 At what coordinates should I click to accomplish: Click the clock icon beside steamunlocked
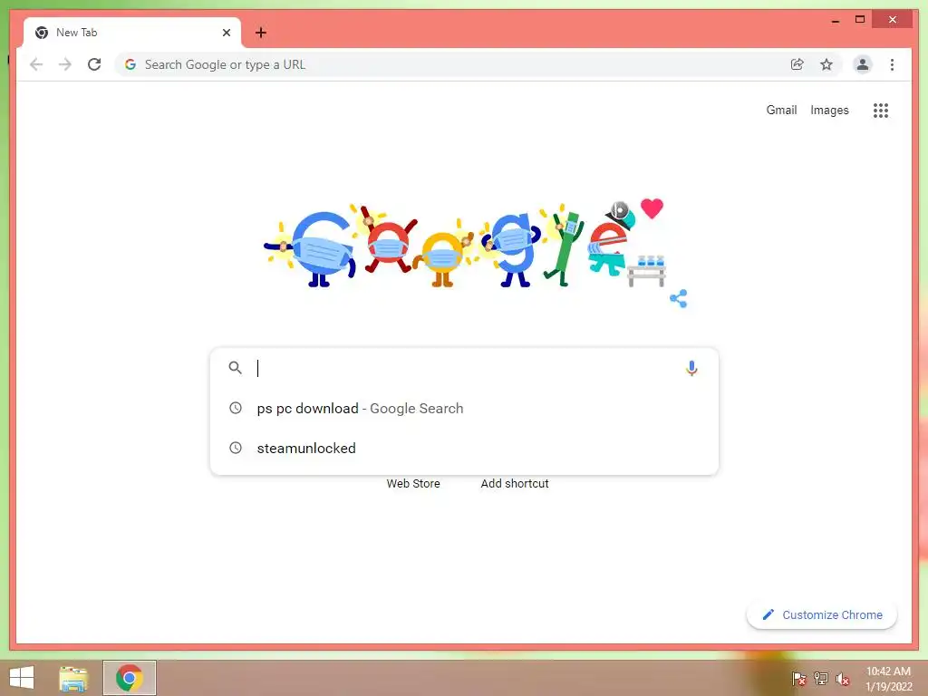pos(236,448)
